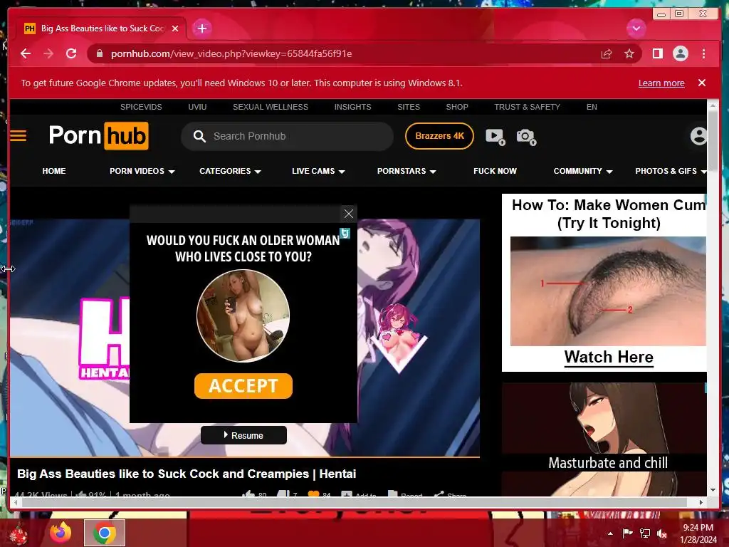The width and height of the screenshot is (729, 547).
Task: Open the Chrome profile avatar menu
Action: [x=680, y=54]
